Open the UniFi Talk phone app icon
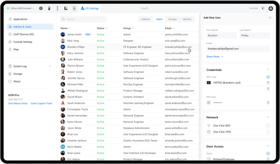The image size is (280, 164). point(66,8)
